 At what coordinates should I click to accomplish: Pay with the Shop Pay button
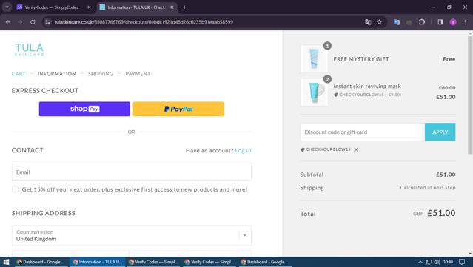84,109
